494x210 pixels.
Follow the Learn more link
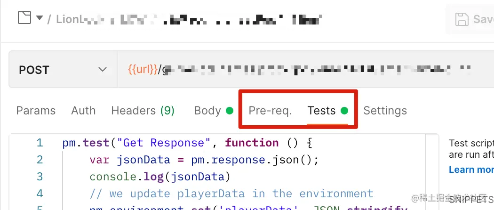(471, 170)
